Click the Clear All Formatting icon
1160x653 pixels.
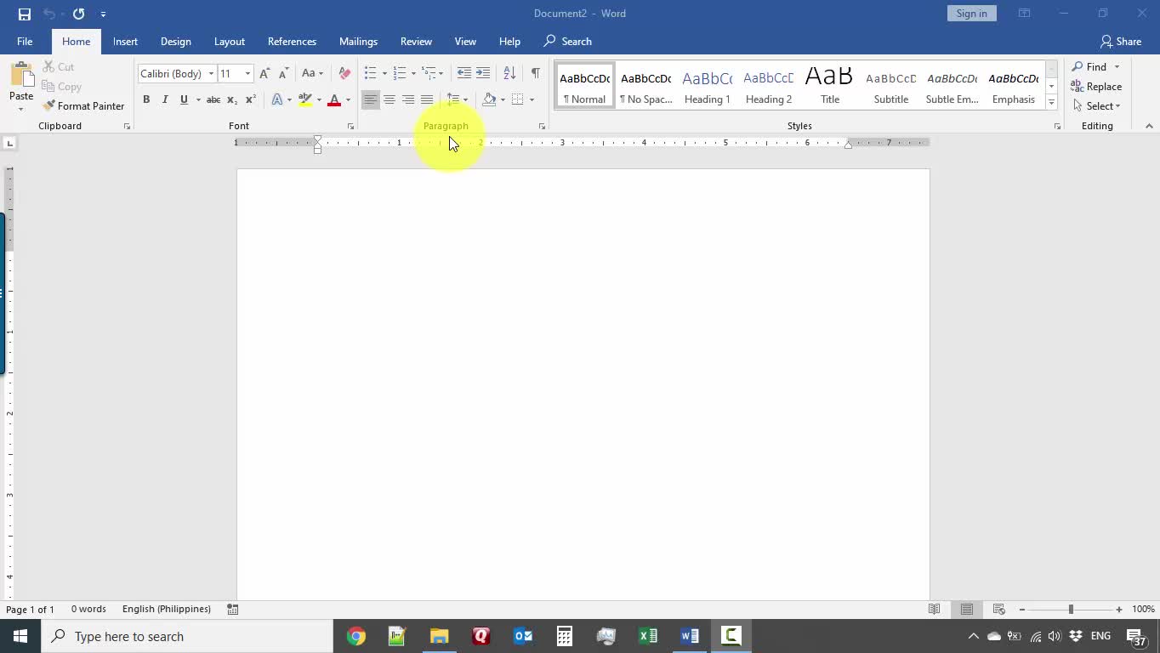coord(344,74)
